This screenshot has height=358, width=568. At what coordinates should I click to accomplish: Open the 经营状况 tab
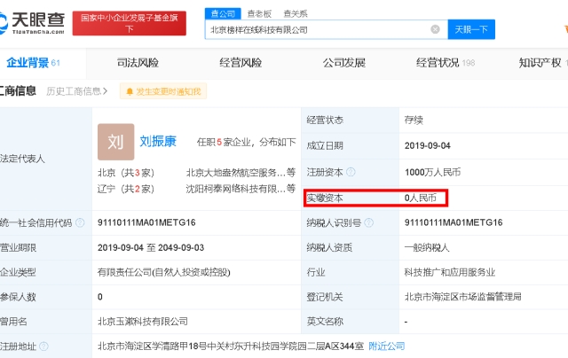(x=446, y=63)
